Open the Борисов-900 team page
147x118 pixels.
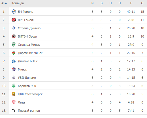tap(27, 86)
